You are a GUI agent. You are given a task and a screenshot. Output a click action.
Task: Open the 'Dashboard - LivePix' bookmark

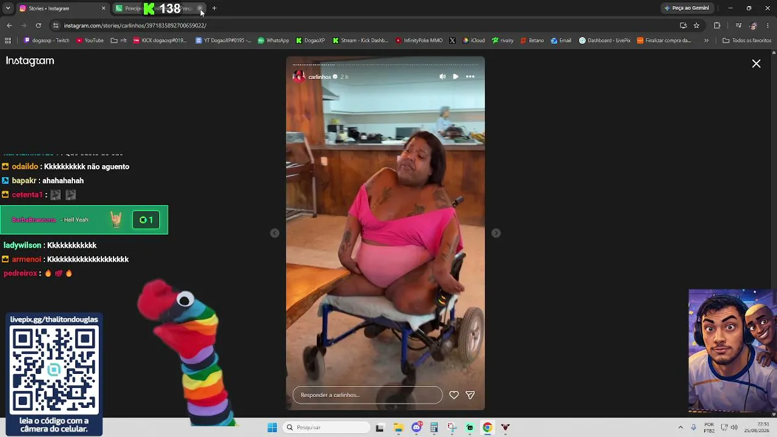coord(605,41)
